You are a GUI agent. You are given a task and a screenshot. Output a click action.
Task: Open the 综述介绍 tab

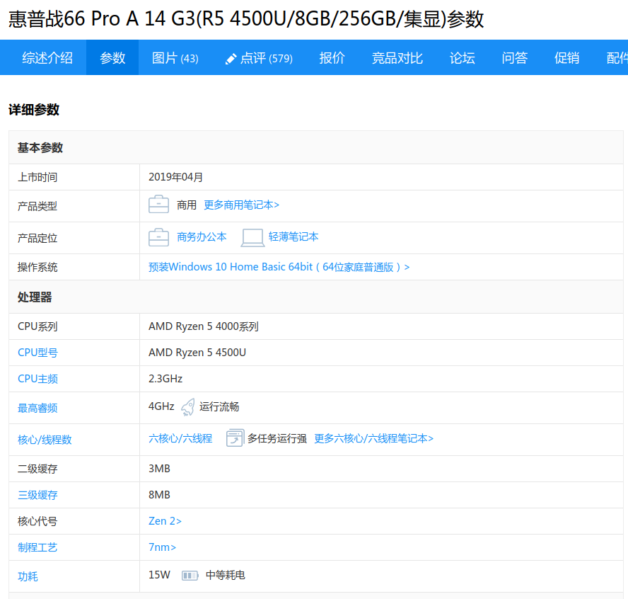click(x=47, y=58)
